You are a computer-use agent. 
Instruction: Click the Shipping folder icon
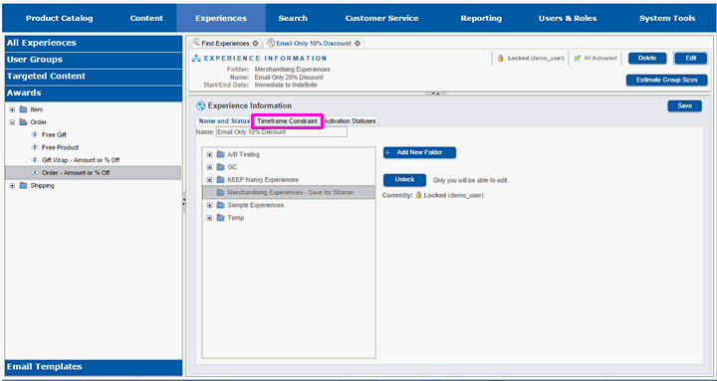(23, 185)
